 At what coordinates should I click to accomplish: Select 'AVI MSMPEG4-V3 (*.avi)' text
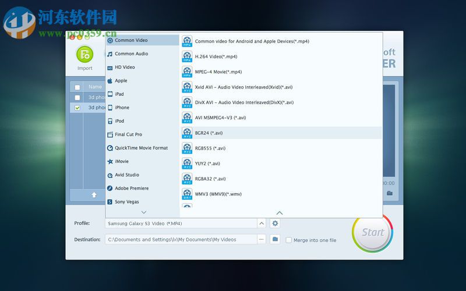[x=221, y=118]
